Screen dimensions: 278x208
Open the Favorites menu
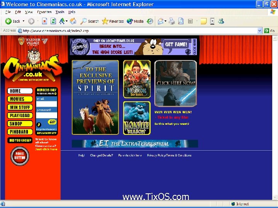pos(44,12)
